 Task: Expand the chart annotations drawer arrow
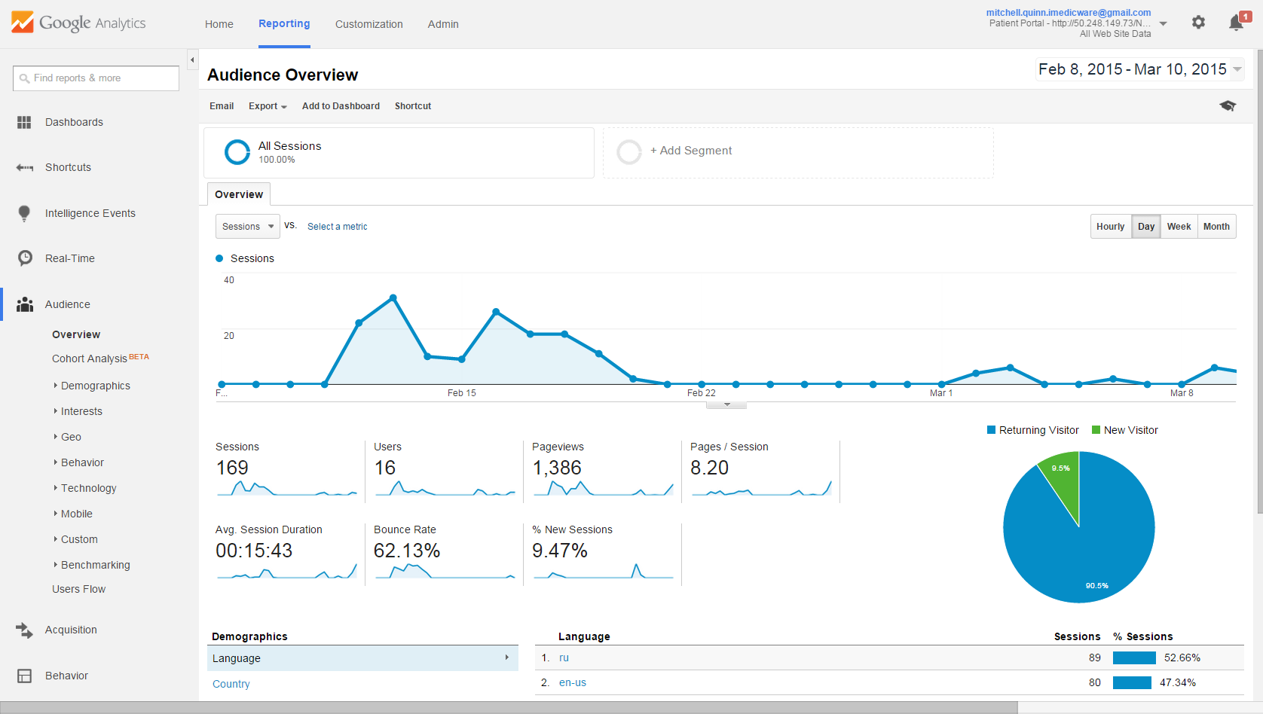tap(726, 404)
